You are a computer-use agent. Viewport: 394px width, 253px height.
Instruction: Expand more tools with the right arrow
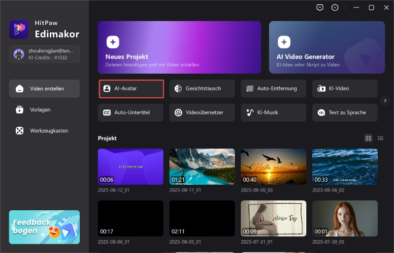(x=385, y=100)
